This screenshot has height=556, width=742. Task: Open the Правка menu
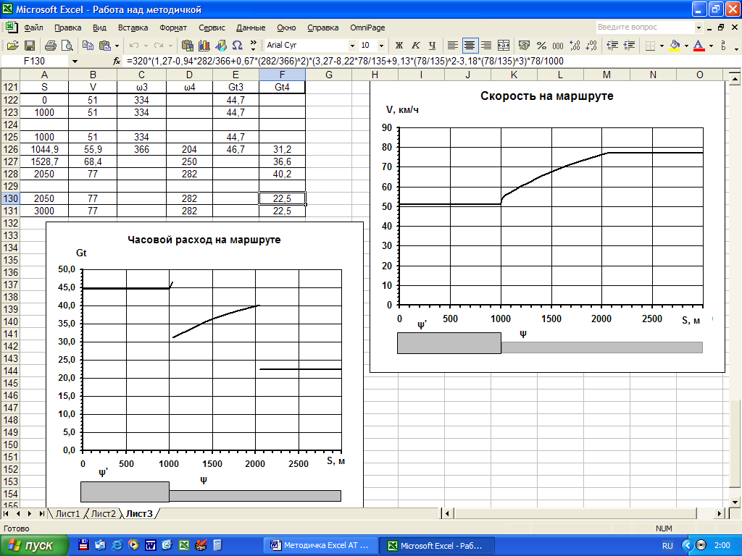tap(67, 28)
